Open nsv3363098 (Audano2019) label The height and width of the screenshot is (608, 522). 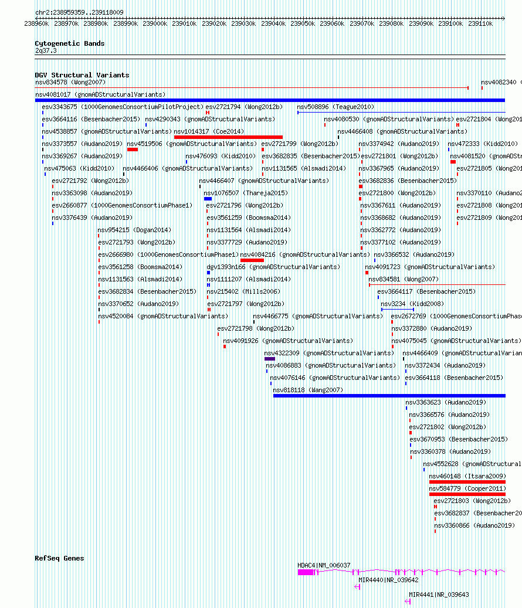(92, 193)
